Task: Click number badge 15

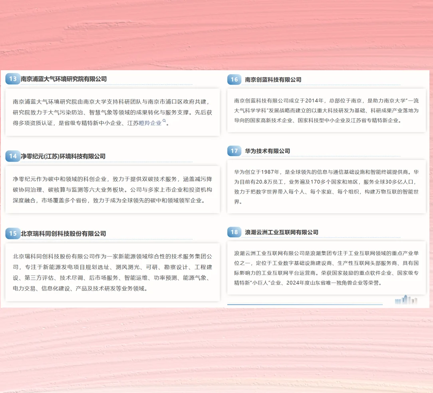Action: (x=13, y=233)
